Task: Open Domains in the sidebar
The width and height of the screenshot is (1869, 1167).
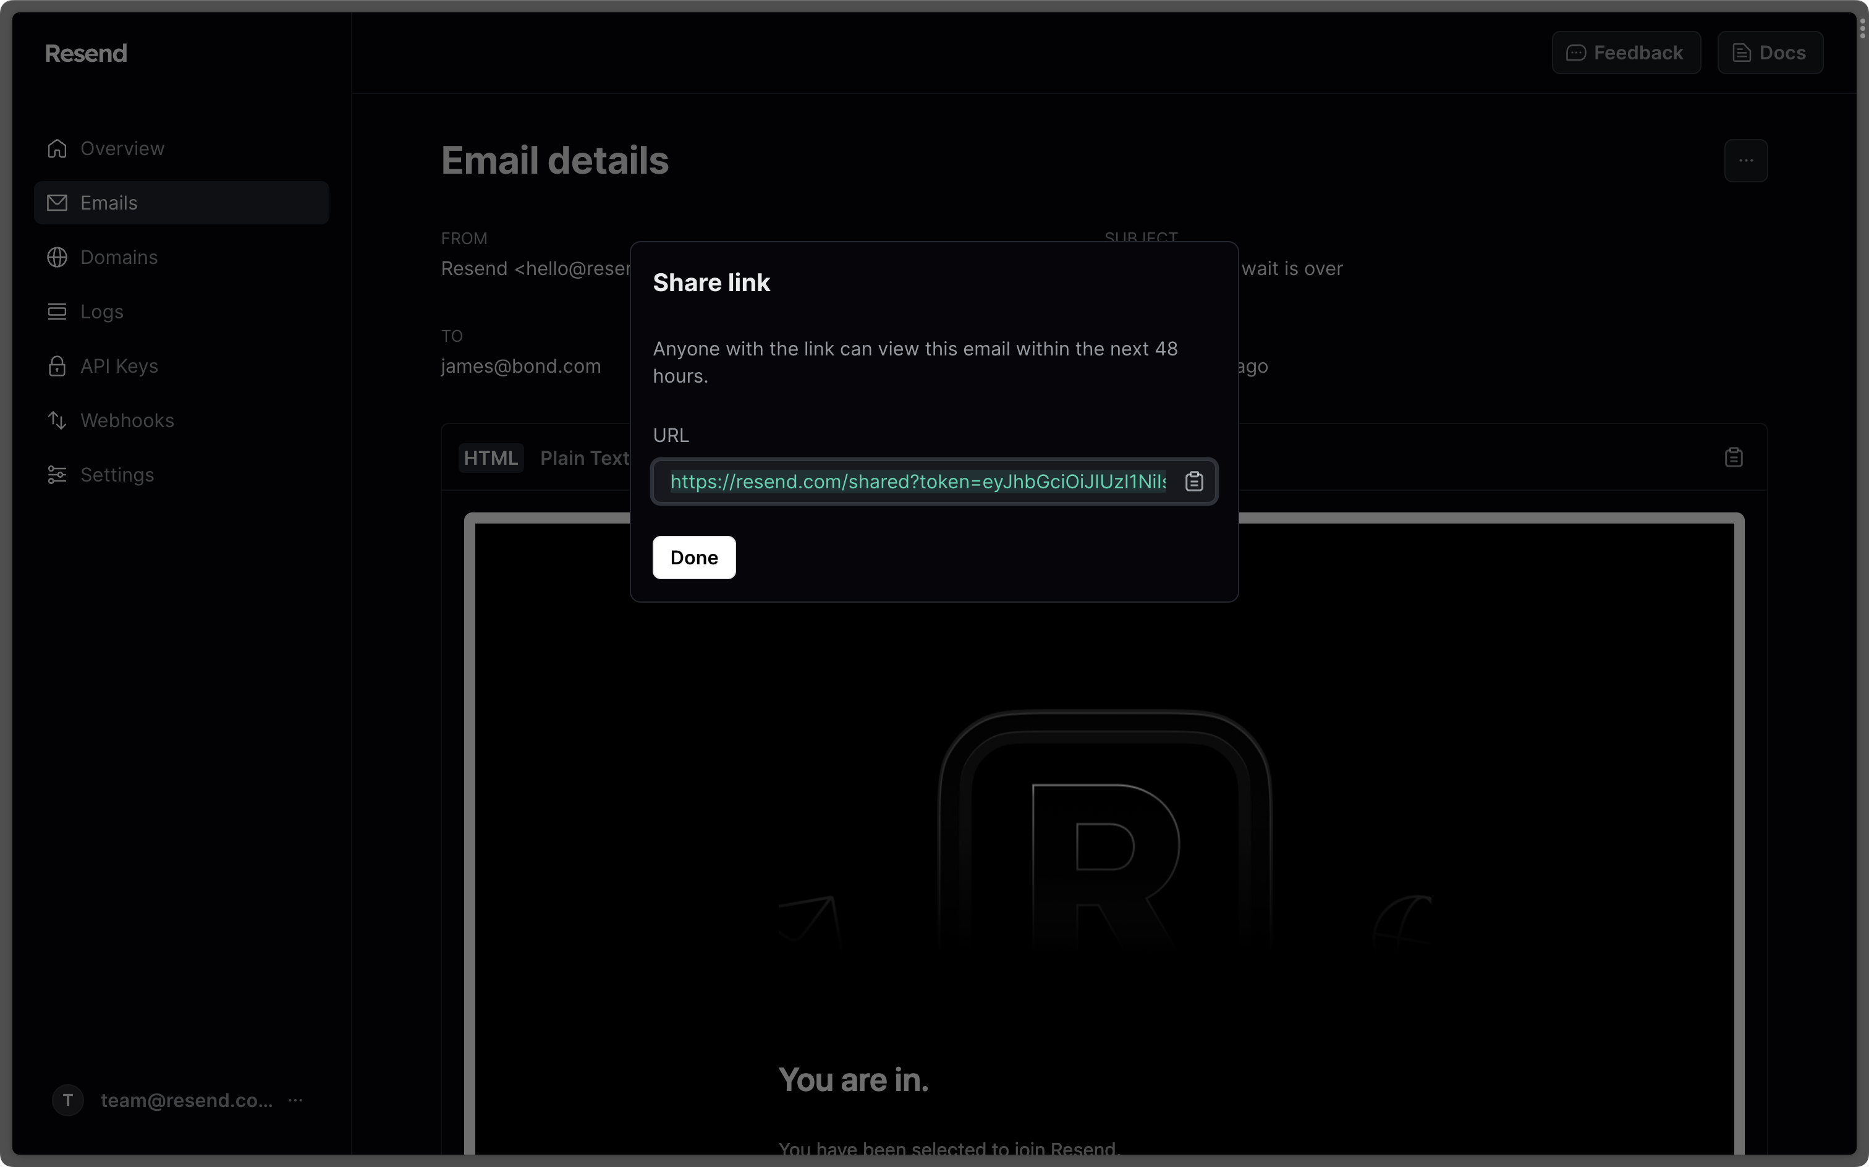Action: pyautogui.click(x=181, y=257)
